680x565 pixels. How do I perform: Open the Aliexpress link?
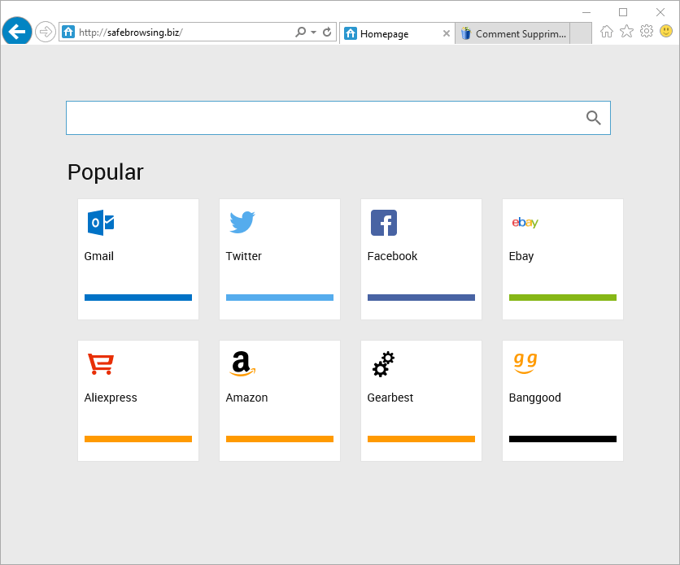pyautogui.click(x=111, y=398)
